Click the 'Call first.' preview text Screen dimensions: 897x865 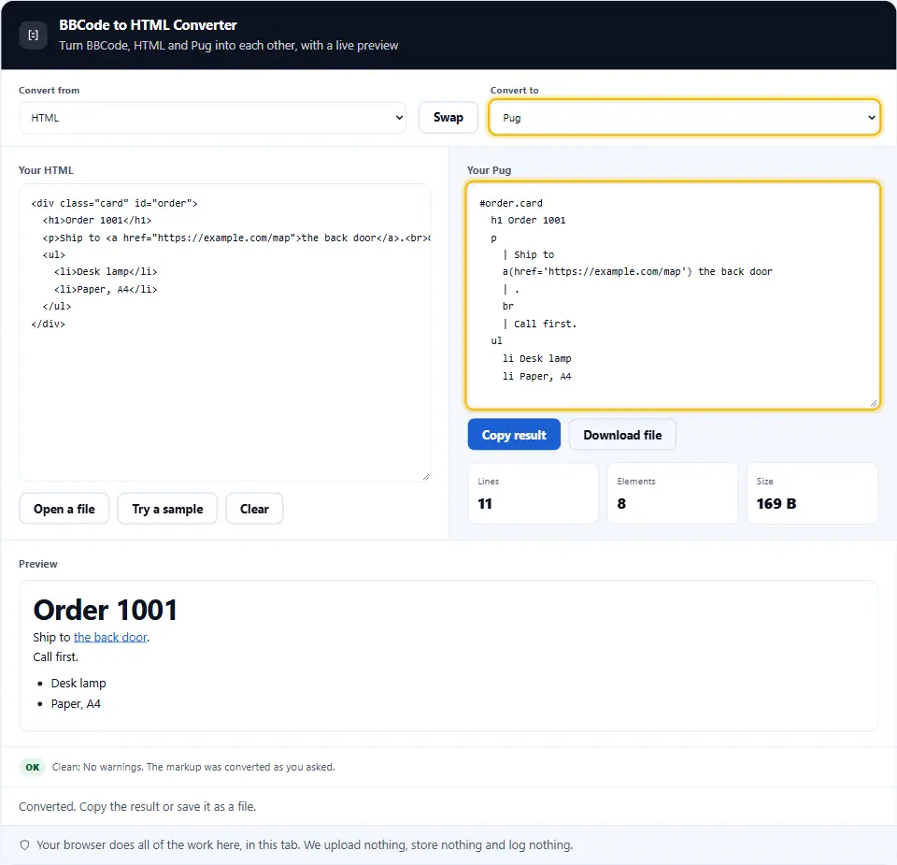tap(55, 656)
